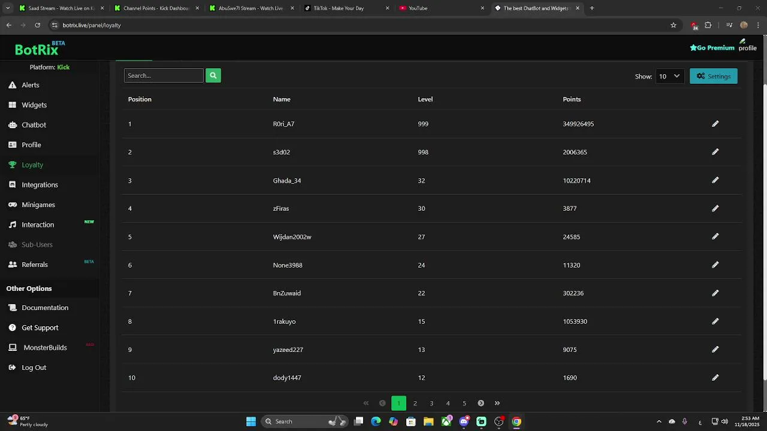The width and height of the screenshot is (767, 431).
Task: Edit Ghada_34 row pencil icon
Action: point(715,180)
